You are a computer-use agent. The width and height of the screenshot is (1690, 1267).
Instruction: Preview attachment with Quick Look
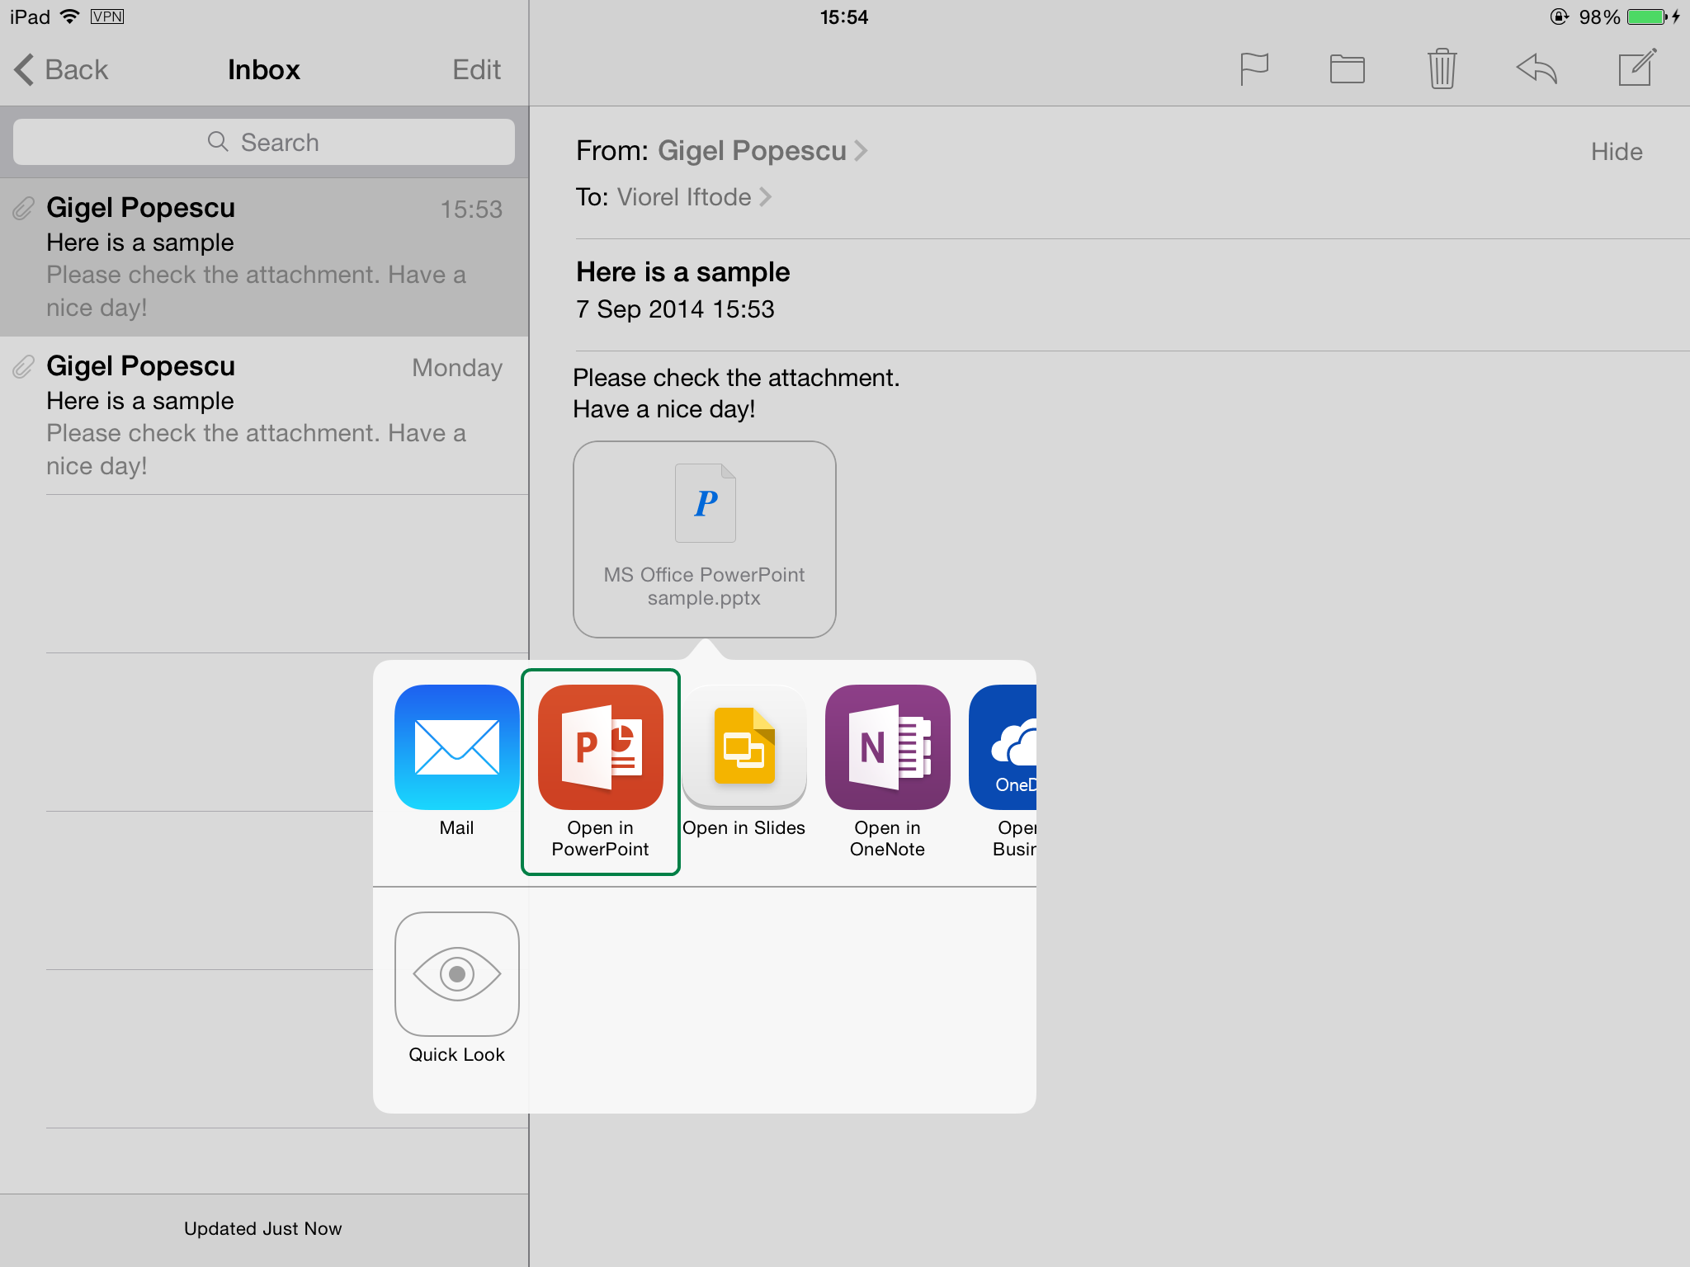pyautogui.click(x=456, y=988)
